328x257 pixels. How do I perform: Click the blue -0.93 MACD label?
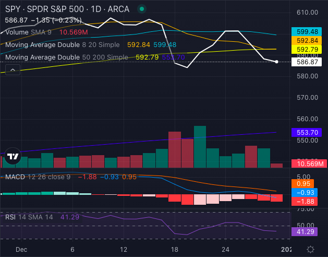309,192
